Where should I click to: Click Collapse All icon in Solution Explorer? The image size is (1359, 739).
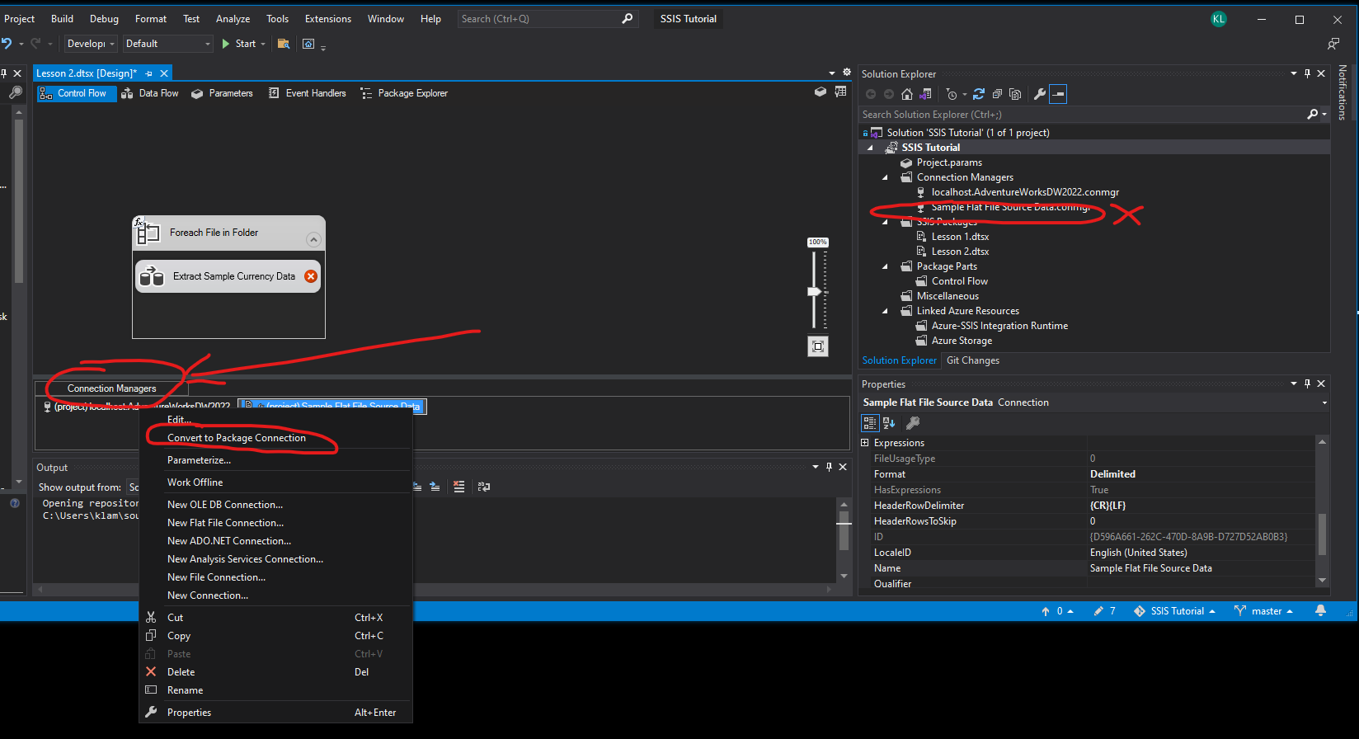tap(997, 94)
